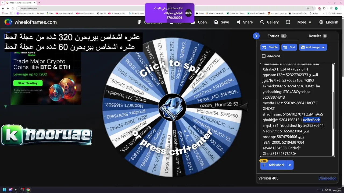The image size is (344, 193).
Task: Open Chrome's three-dot menu
Action: point(341,8)
